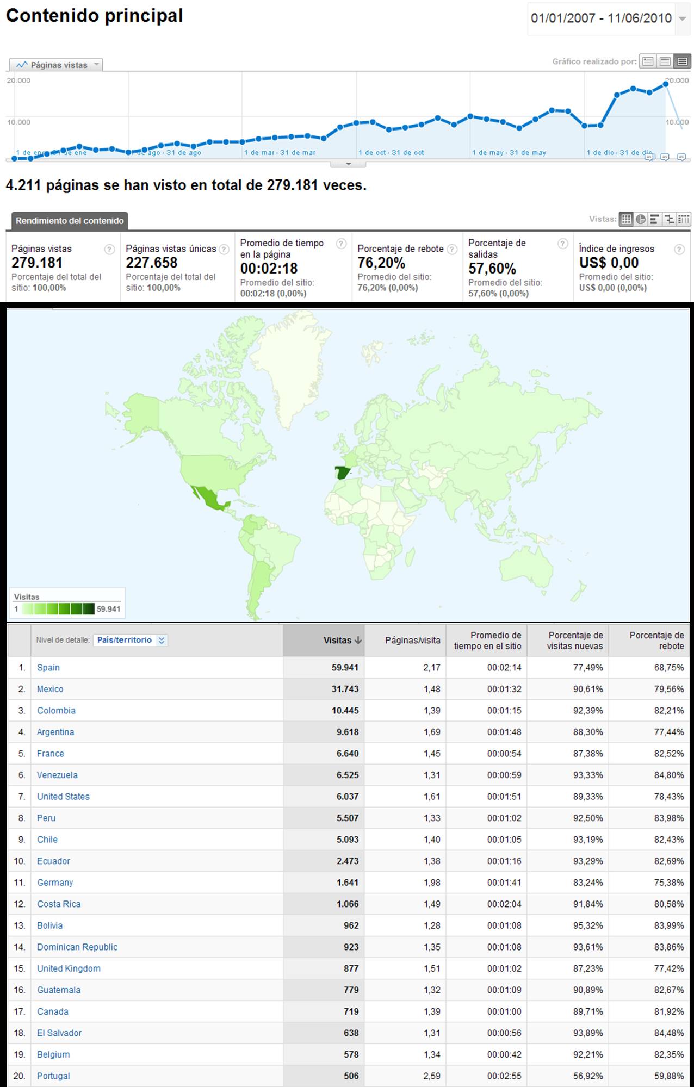Switch to pie chart percentage view
Viewport: 694px width, 1087px height.
pyautogui.click(x=641, y=219)
